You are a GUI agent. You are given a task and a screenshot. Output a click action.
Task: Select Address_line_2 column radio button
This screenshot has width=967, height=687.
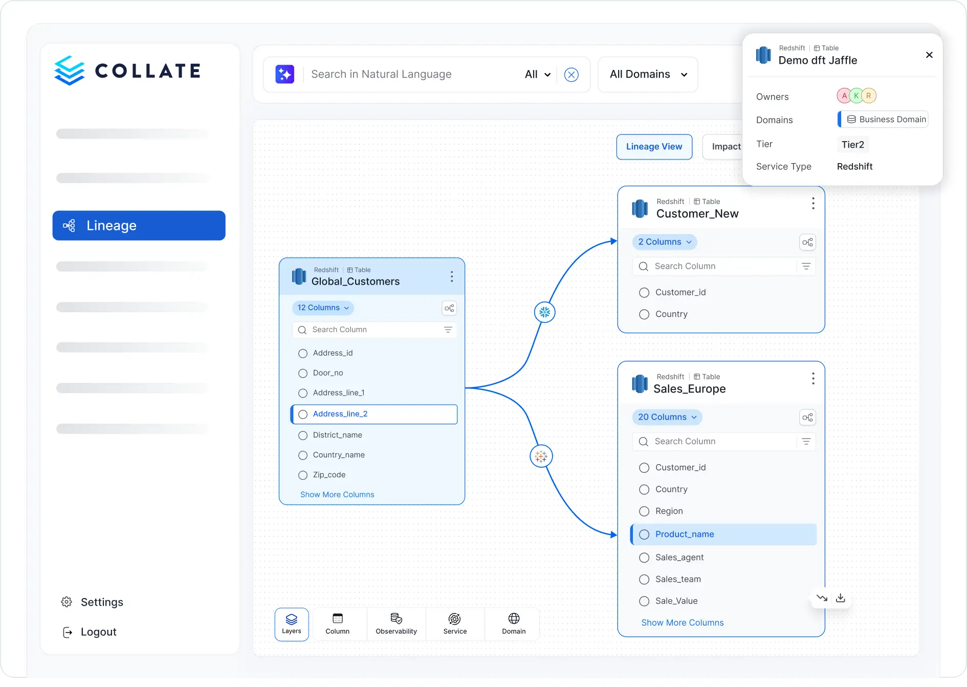pos(303,414)
